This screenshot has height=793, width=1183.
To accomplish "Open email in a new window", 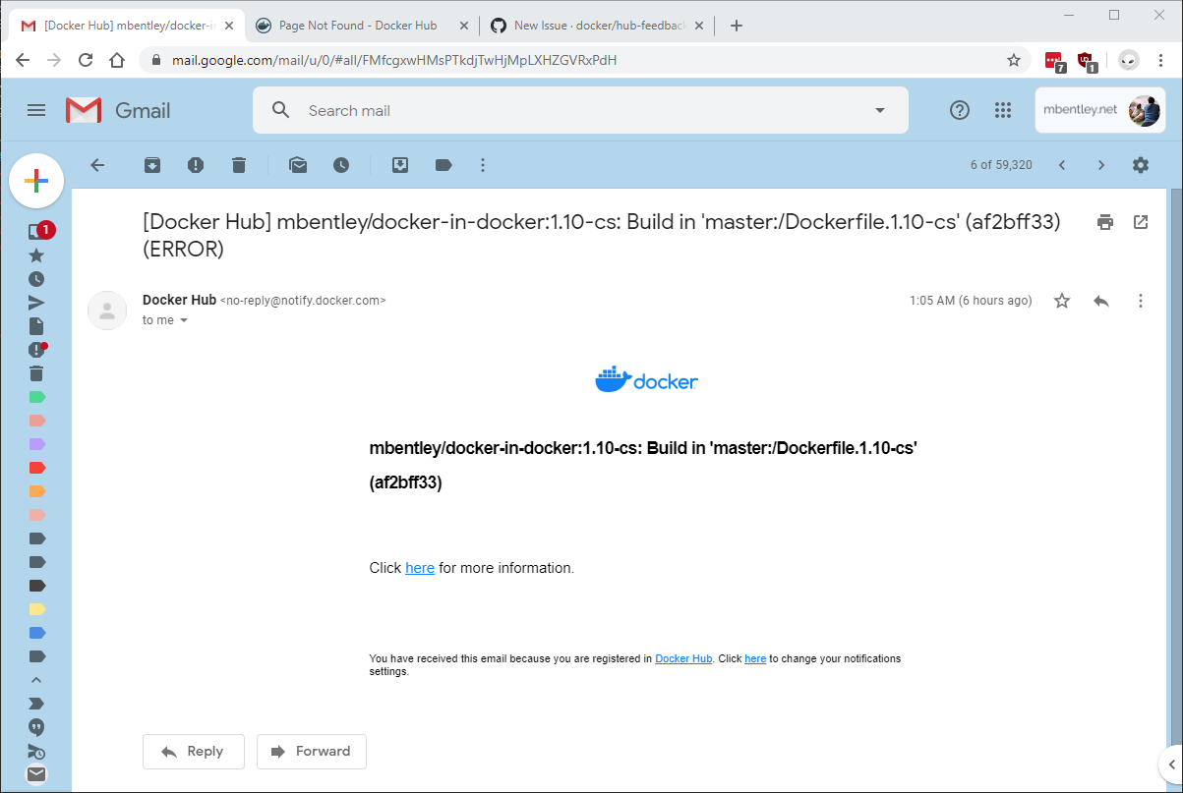I will point(1141,222).
